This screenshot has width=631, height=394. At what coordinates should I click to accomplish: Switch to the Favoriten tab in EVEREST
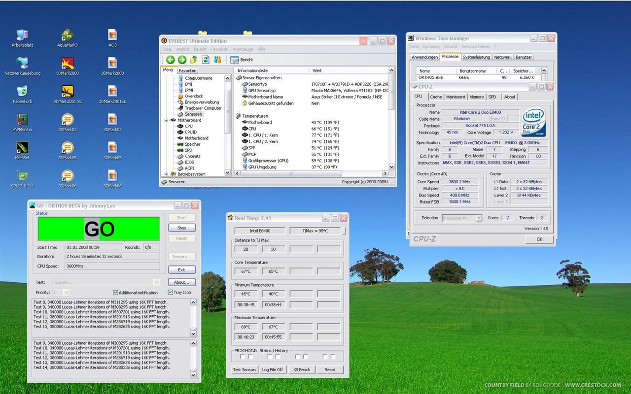click(x=187, y=70)
